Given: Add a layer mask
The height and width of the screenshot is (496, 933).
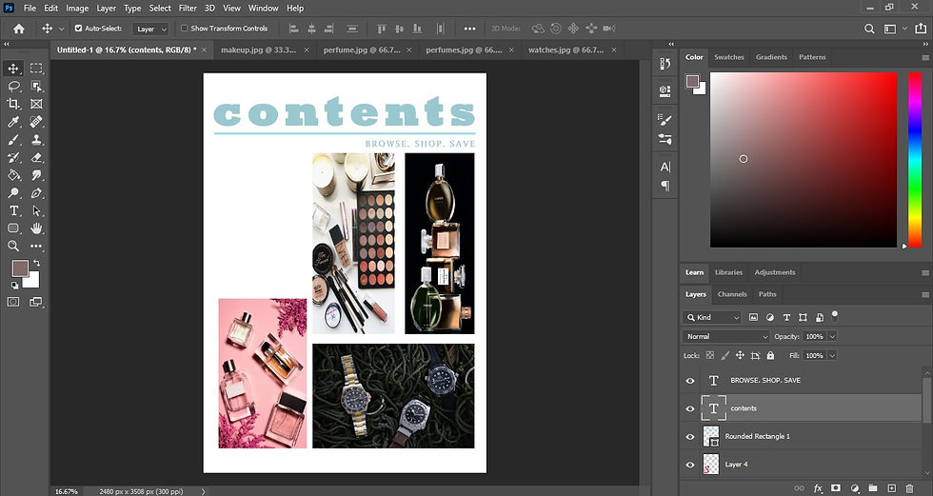Looking at the screenshot, I should tap(836, 488).
